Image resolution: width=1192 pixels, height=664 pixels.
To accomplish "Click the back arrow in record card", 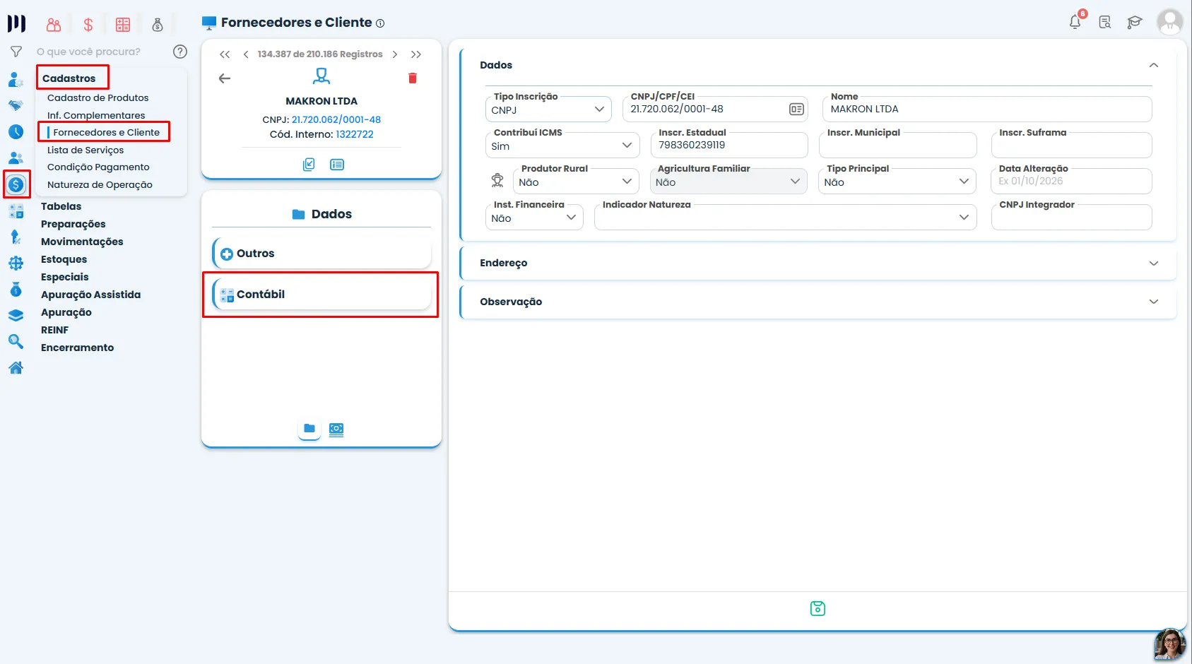I will (x=225, y=78).
